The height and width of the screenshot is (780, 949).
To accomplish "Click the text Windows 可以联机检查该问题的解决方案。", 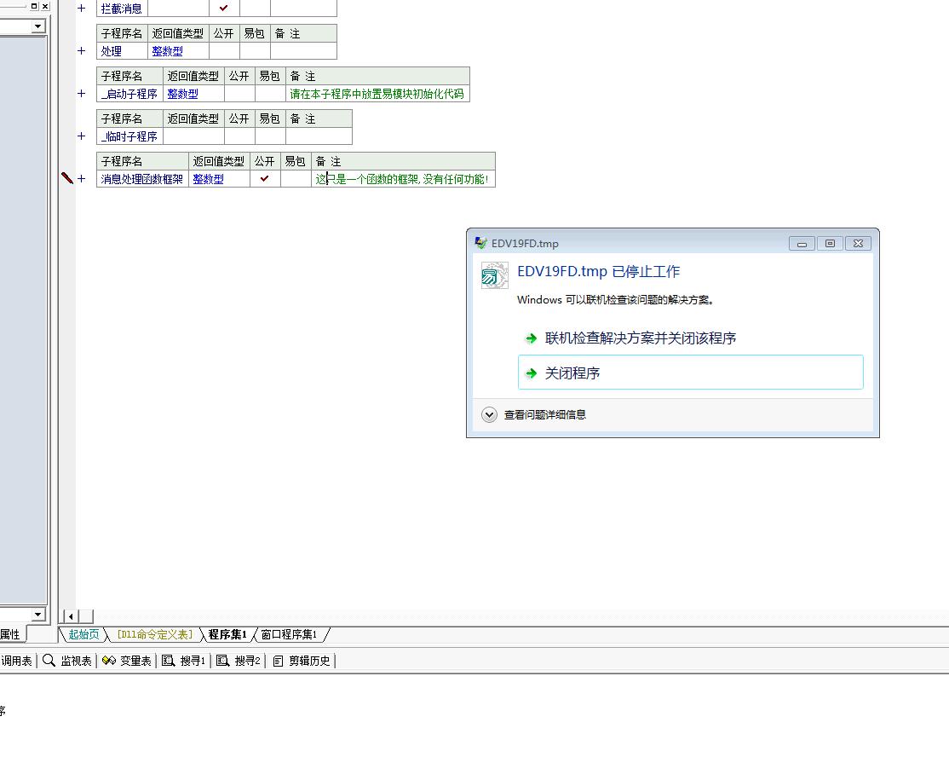I will [x=616, y=299].
